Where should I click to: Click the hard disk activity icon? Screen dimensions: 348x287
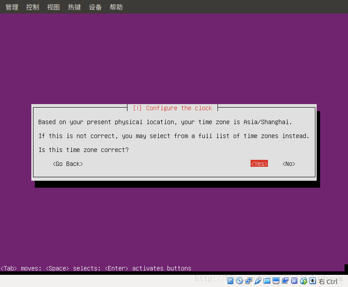(x=230, y=280)
